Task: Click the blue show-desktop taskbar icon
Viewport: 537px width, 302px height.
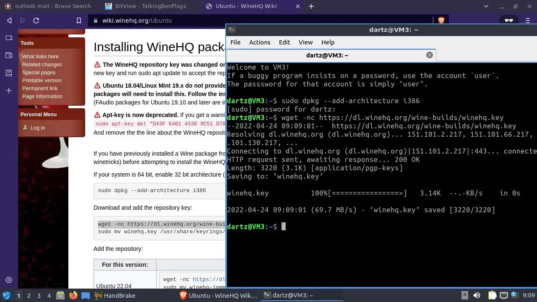Action: click(x=86, y=295)
